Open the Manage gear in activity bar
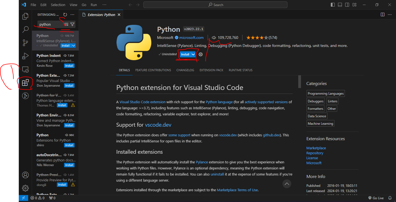Screen dimensions: 396x202 point(25,188)
